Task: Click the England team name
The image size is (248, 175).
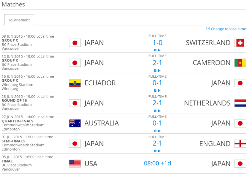Action: coord(215,144)
